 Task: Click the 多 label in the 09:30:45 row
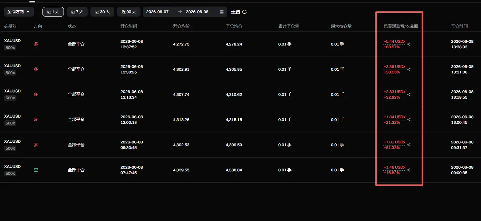tap(36, 145)
